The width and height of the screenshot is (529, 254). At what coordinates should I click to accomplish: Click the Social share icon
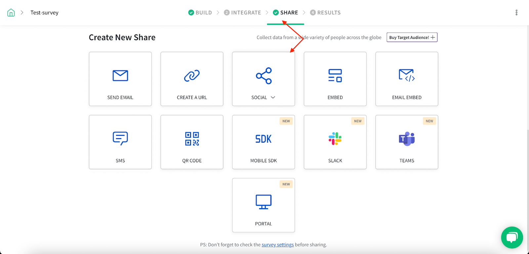264,76
